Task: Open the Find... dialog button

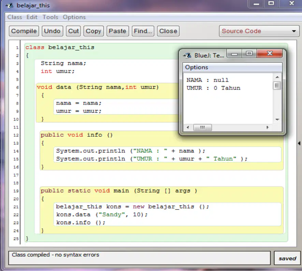Action: click(143, 31)
